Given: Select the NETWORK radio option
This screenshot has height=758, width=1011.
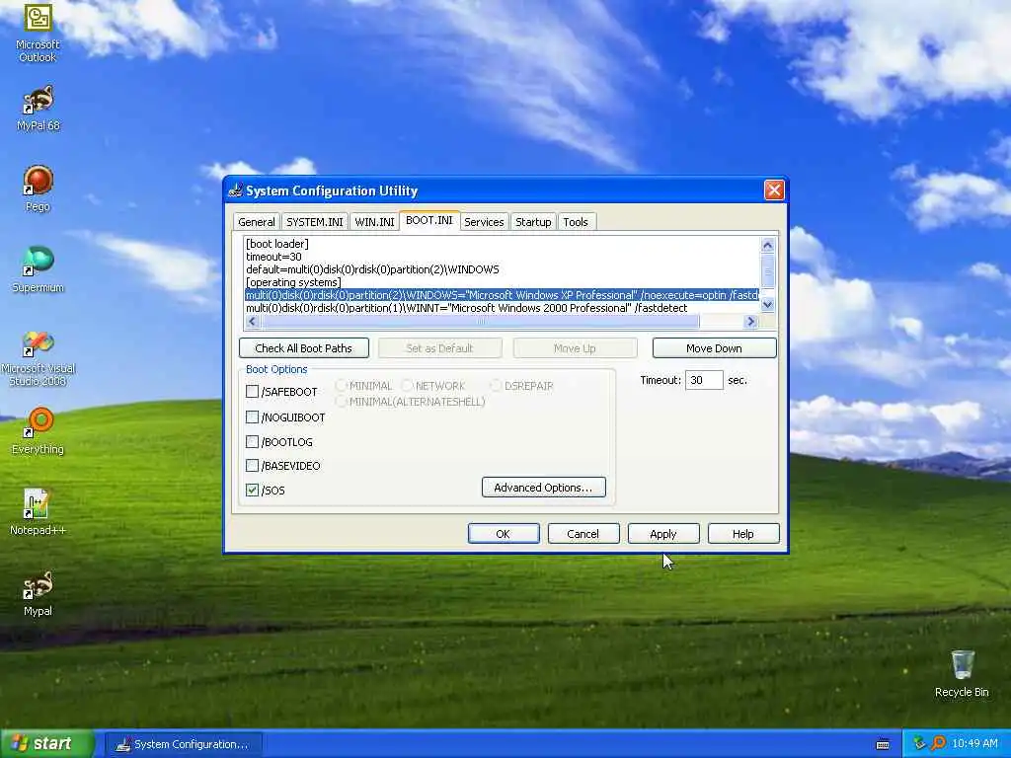Looking at the screenshot, I should coord(407,386).
